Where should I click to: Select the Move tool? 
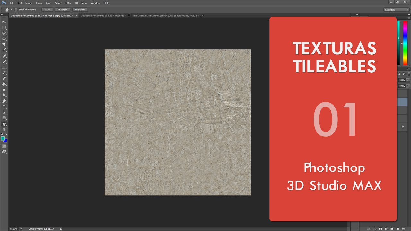point(4,21)
